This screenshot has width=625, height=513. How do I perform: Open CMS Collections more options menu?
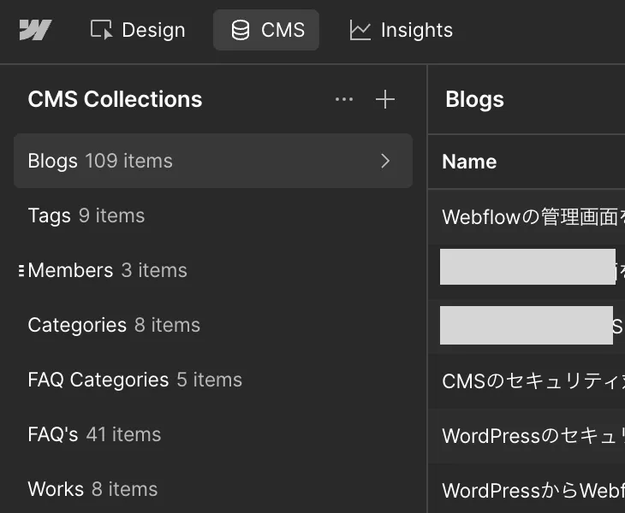[344, 99]
